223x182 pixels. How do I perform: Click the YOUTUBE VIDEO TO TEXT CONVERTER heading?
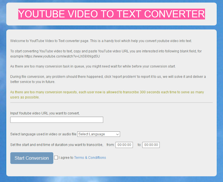click(111, 14)
